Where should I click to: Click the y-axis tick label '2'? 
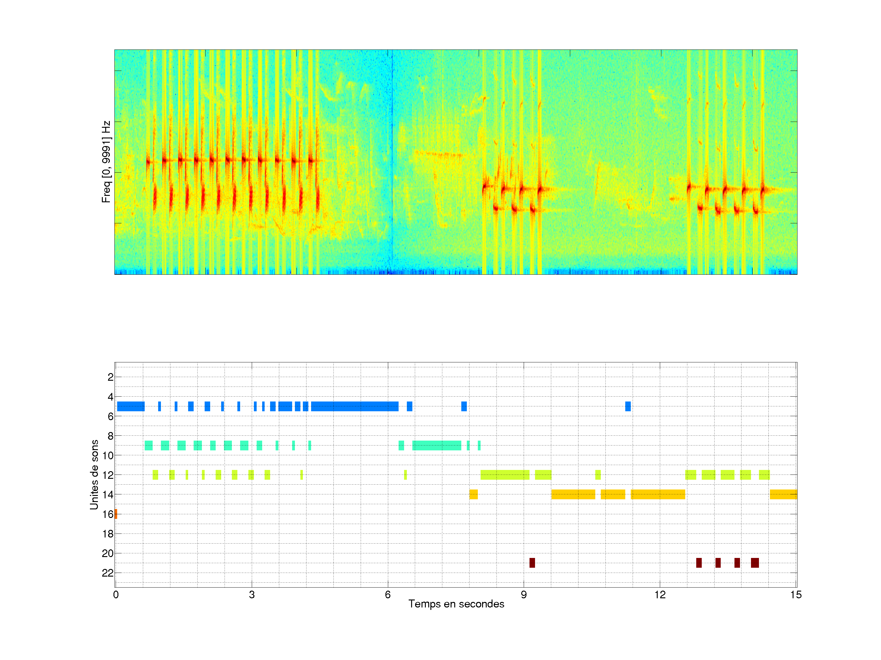110,377
